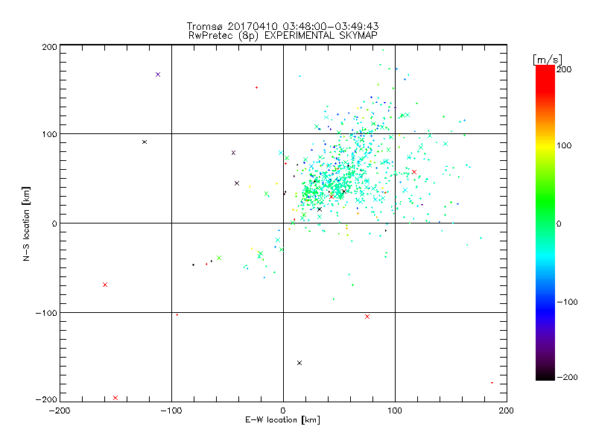This screenshot has height=447, width=596.
Task: Click the subtitle 'RwPretec (8p) EXPERIMENTAL SKYMAP'
Action: (x=283, y=36)
